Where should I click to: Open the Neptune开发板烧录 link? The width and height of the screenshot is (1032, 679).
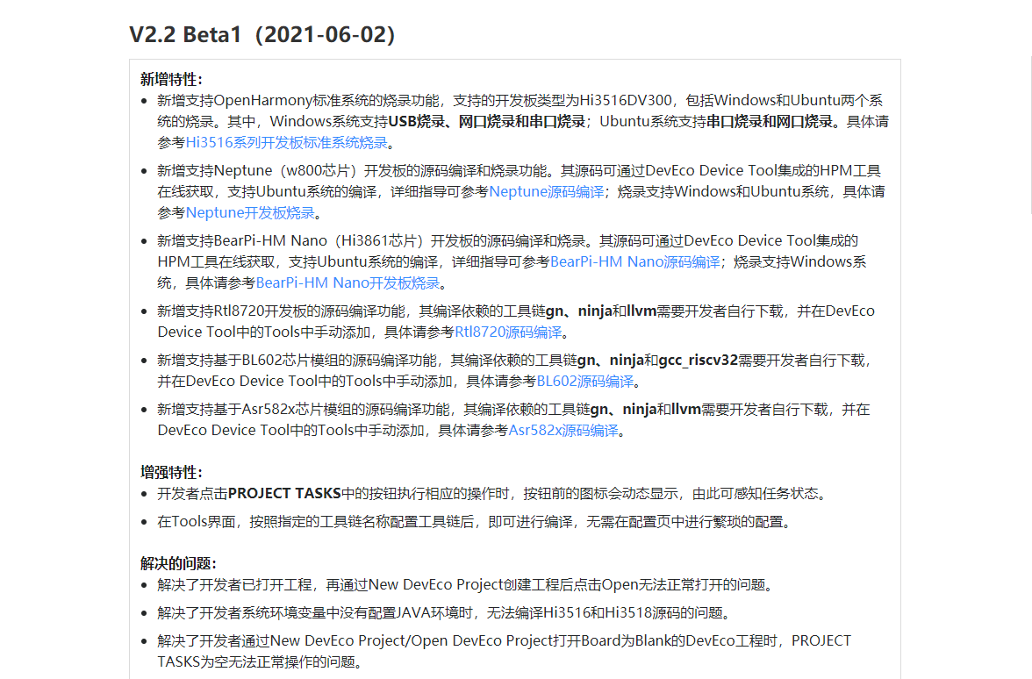coord(250,212)
